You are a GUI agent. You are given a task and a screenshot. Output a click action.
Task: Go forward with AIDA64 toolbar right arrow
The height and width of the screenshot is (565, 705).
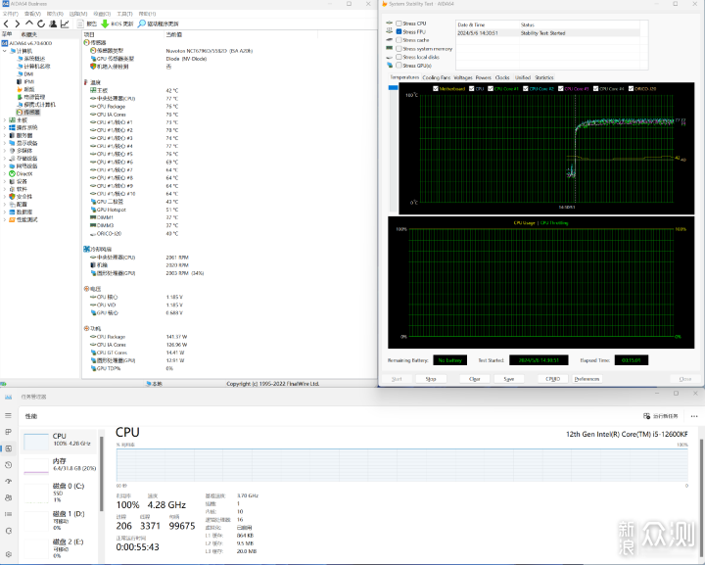point(17,24)
